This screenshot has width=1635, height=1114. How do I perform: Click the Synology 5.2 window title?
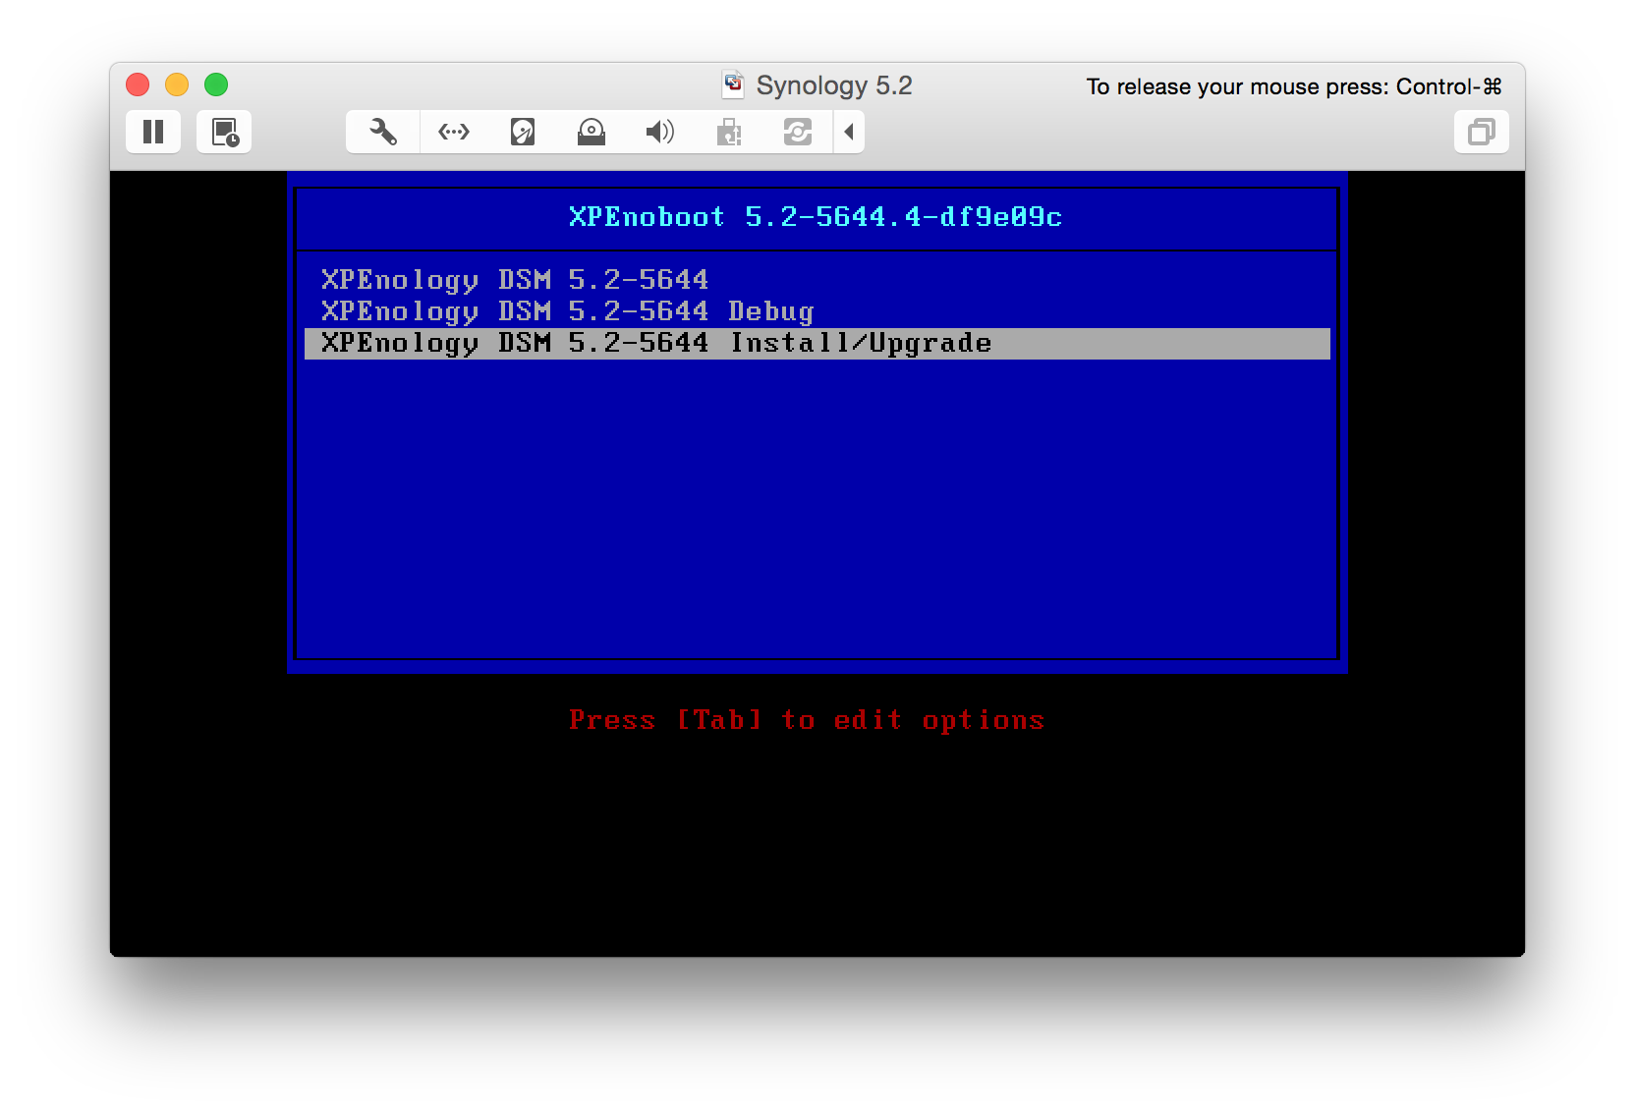[x=834, y=85]
